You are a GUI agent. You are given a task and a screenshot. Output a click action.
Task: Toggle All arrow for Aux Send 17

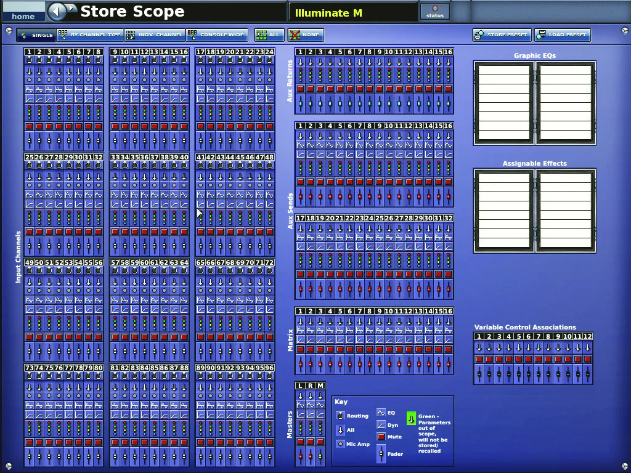301,228
